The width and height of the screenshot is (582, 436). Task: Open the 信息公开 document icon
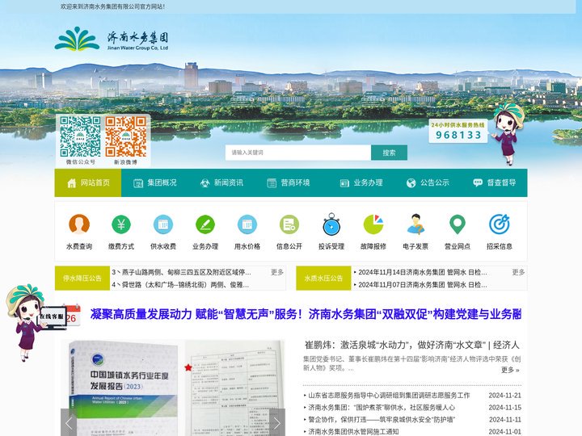pos(289,224)
